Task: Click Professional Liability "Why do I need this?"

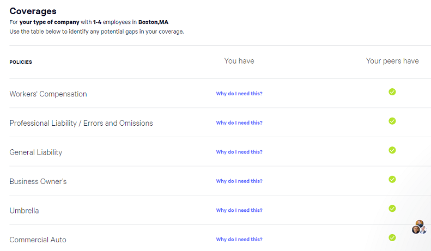Action: click(239, 123)
